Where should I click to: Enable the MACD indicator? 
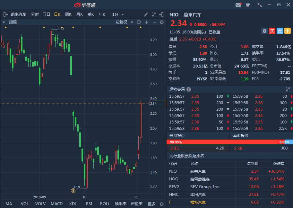(56, 204)
